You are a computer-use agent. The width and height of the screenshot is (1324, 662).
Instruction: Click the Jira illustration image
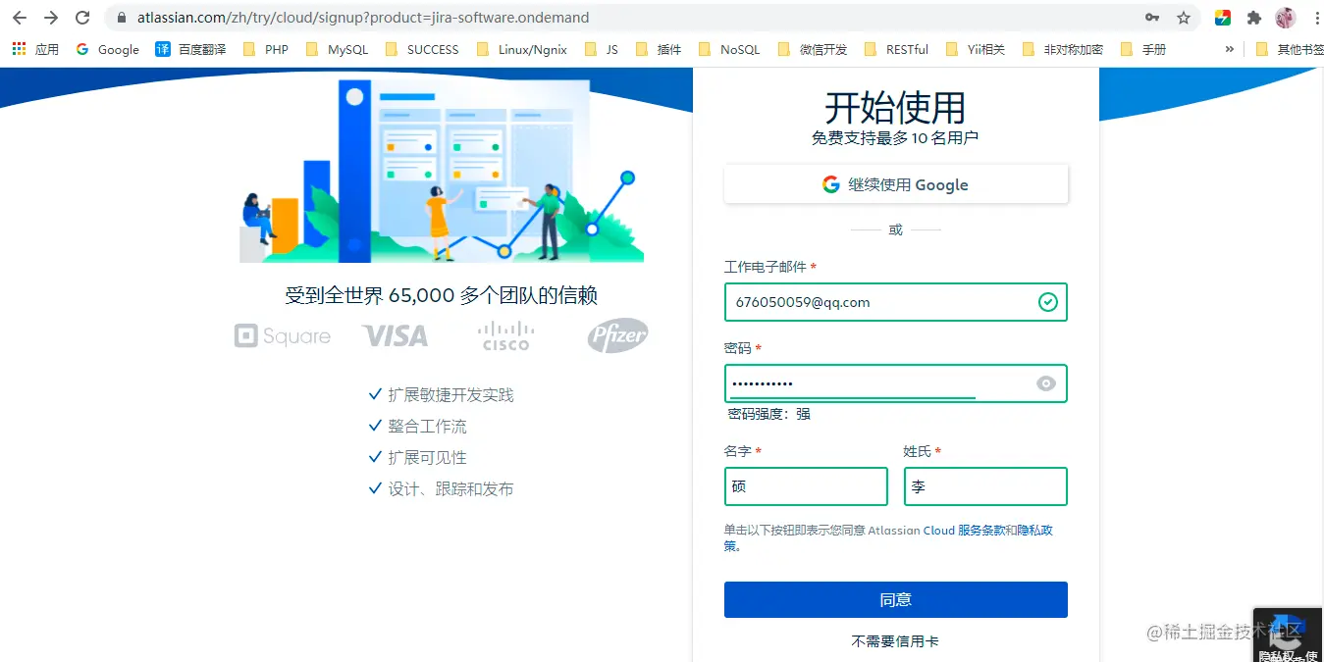click(x=441, y=171)
